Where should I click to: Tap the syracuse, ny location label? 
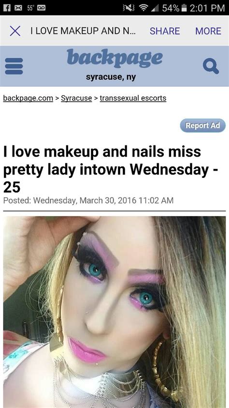pos(111,77)
